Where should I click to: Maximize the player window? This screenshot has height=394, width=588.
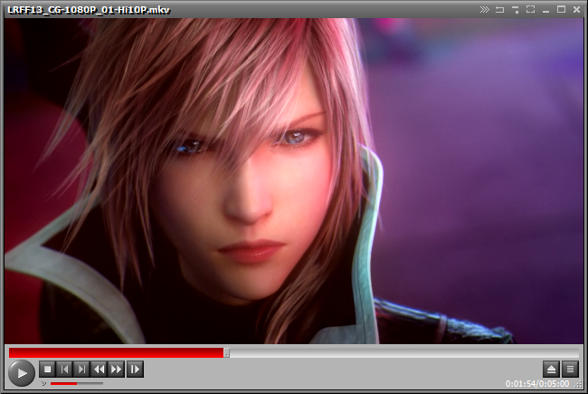pos(561,9)
